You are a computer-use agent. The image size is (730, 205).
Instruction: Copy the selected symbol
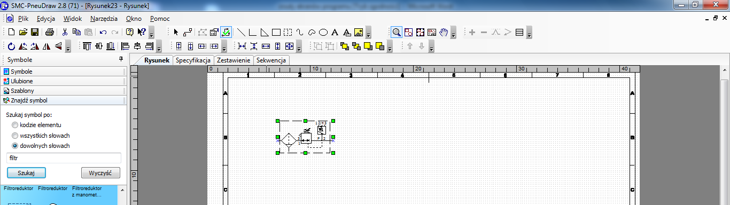click(x=77, y=32)
